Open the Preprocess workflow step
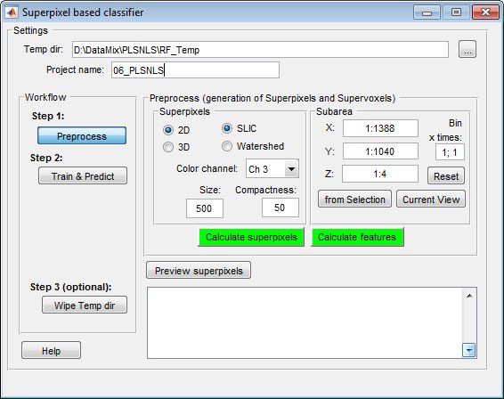Image resolution: width=504 pixels, height=399 pixels. tap(82, 135)
